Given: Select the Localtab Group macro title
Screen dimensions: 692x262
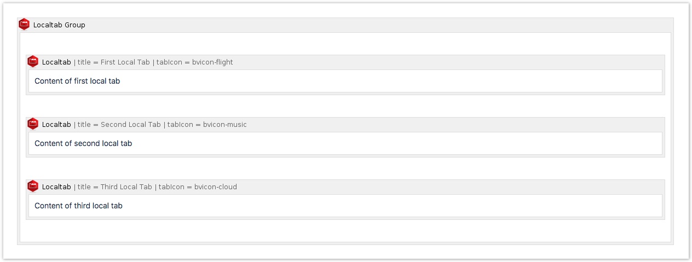Looking at the screenshot, I should point(59,25).
